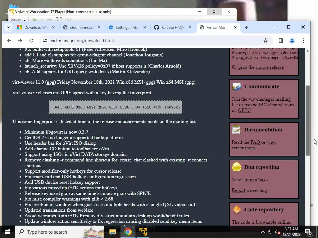
Task: Maximize the VMware Player window
Action: [x=214, y=12]
